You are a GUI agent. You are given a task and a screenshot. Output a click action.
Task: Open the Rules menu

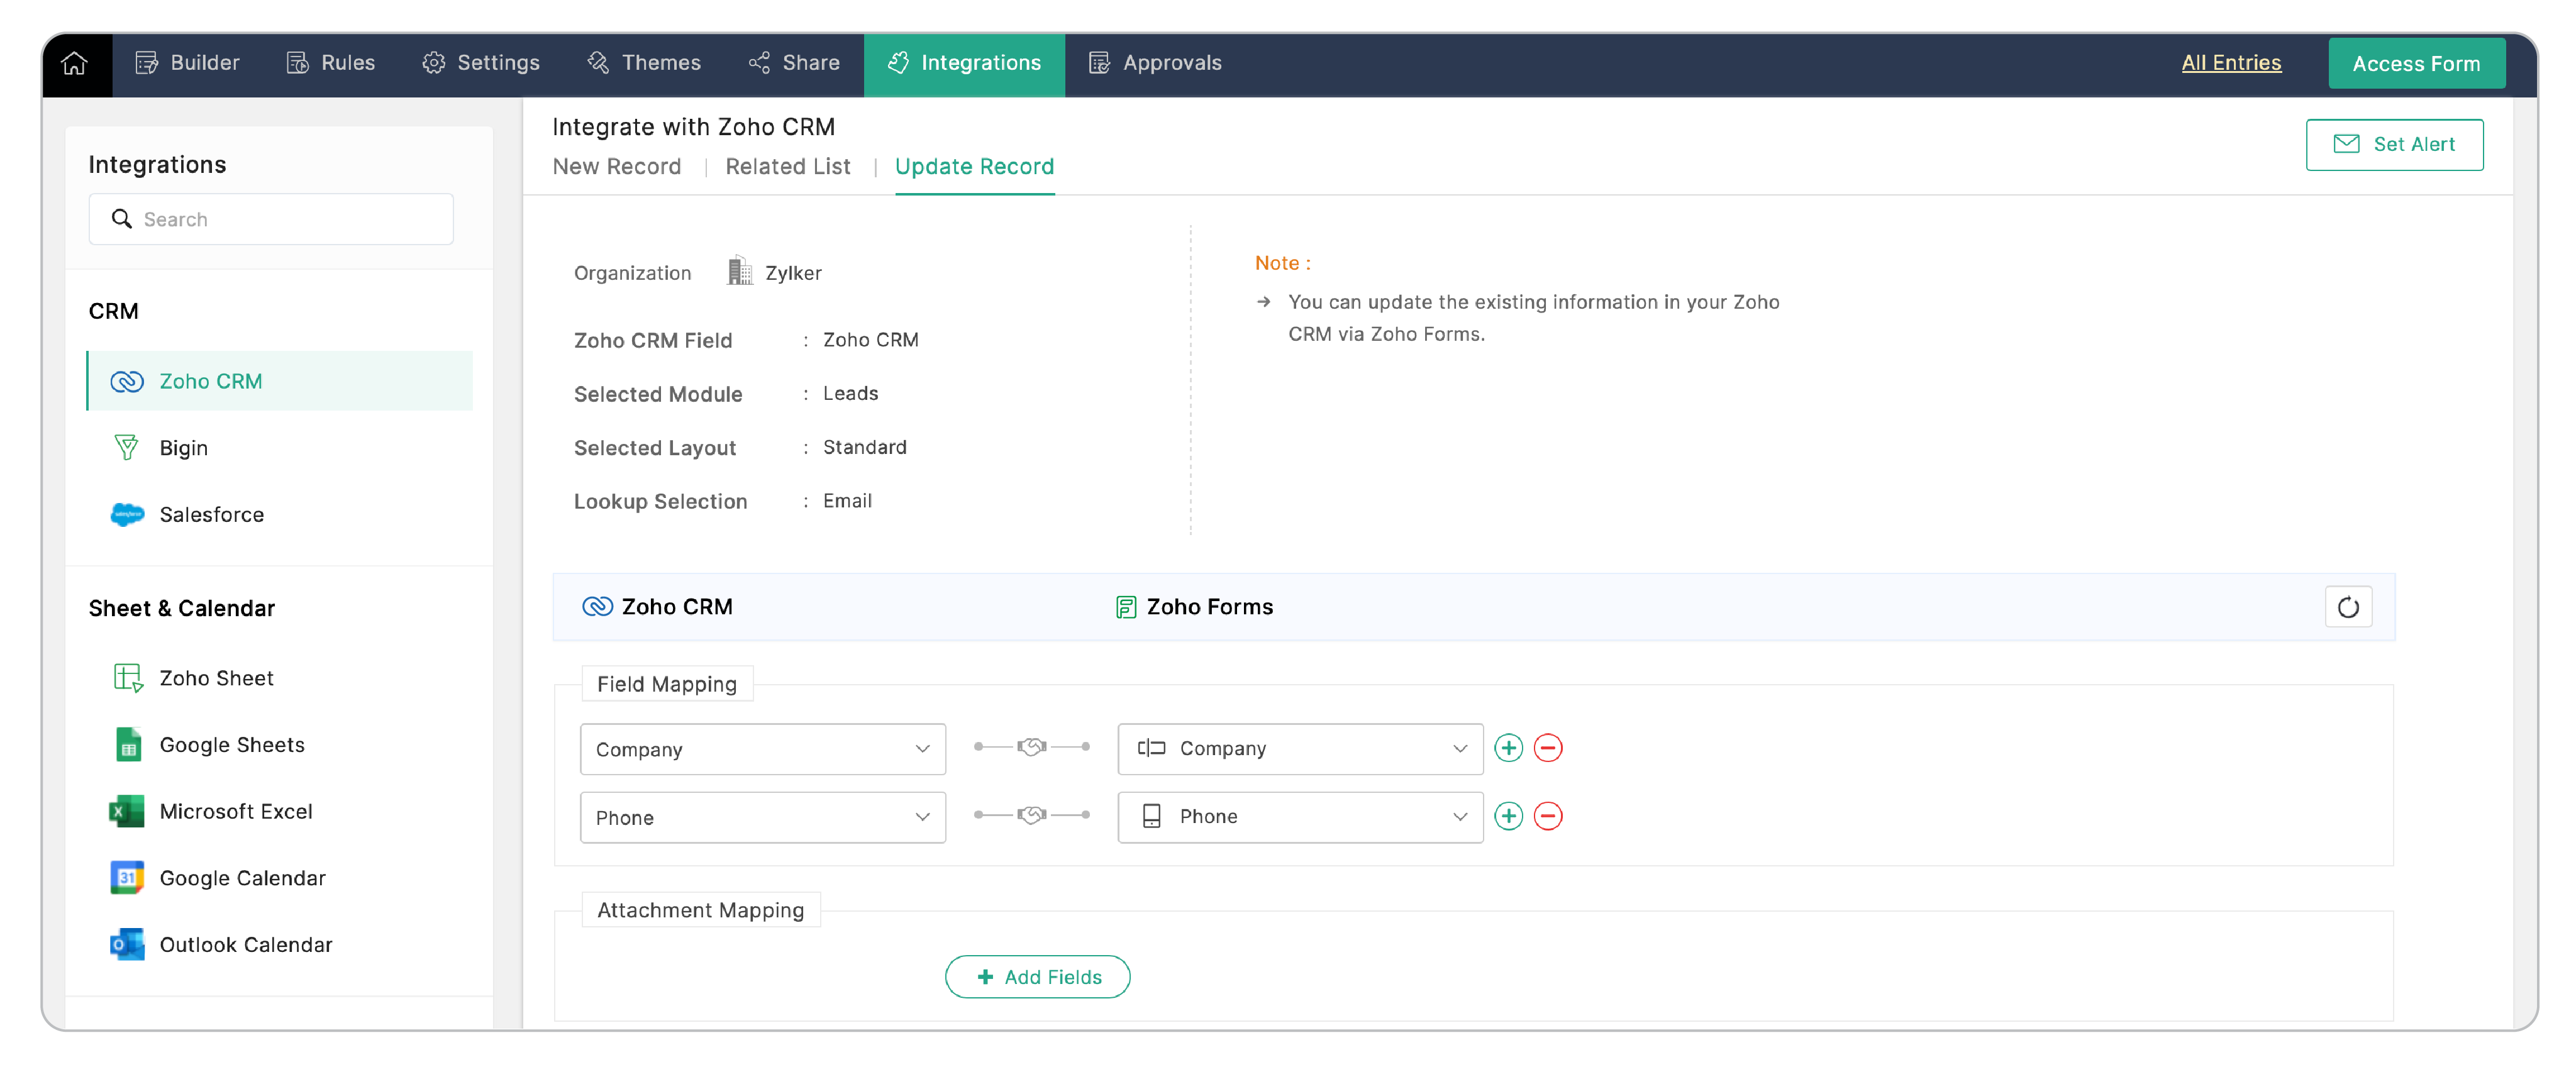[x=330, y=63]
